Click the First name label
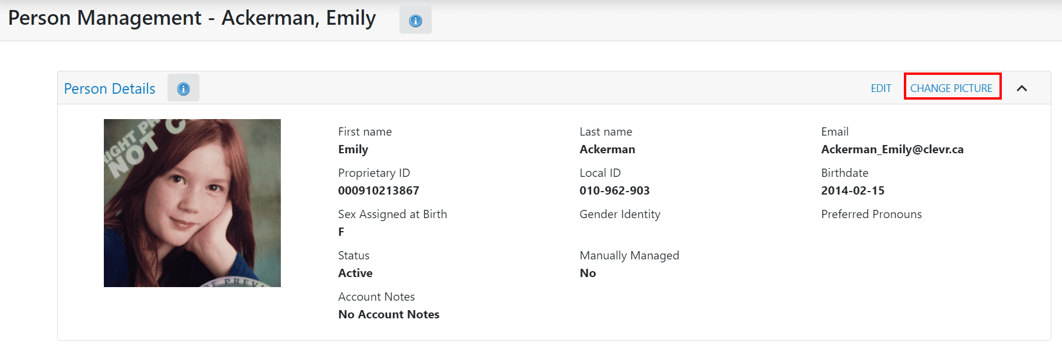The image size is (1062, 349). pyautogui.click(x=365, y=131)
